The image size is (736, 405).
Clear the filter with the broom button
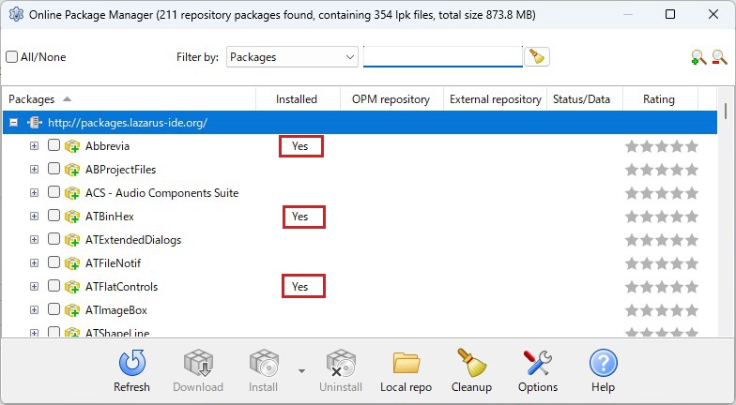(x=537, y=57)
